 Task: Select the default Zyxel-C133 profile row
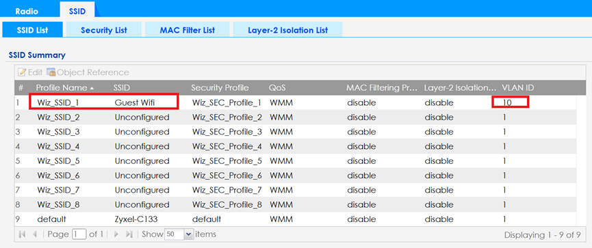[296, 219]
